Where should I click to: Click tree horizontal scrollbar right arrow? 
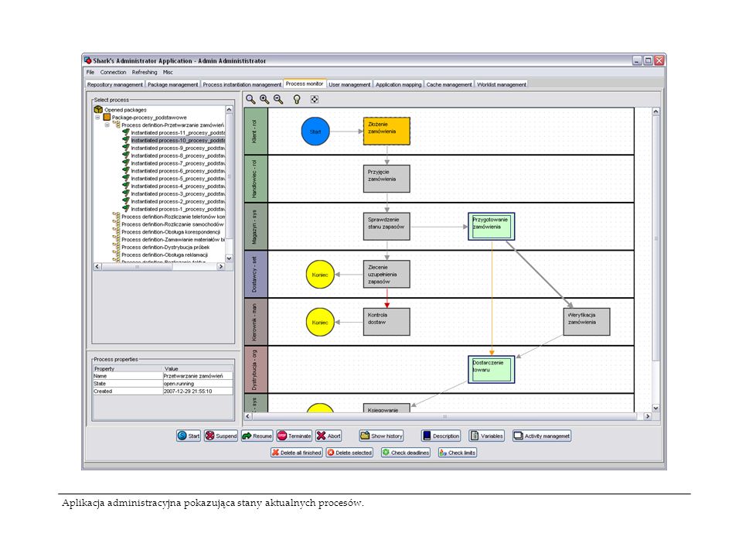pos(220,267)
